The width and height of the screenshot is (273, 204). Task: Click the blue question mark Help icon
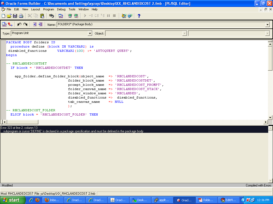[x=139, y=16]
